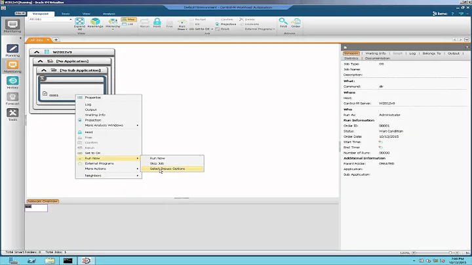The image size is (472, 265).
Task: Open the Forecast domain
Action: click(x=12, y=99)
